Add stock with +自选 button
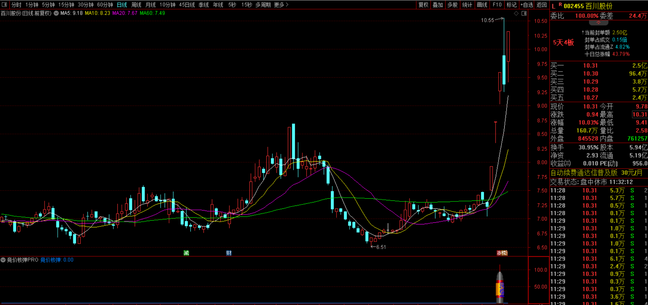648x305 pixels. 527,5
